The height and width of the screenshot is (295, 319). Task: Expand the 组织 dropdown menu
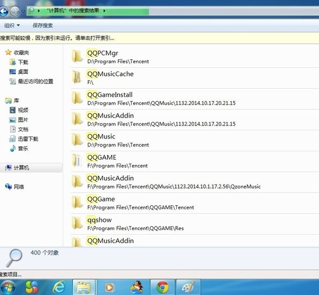click(12, 26)
